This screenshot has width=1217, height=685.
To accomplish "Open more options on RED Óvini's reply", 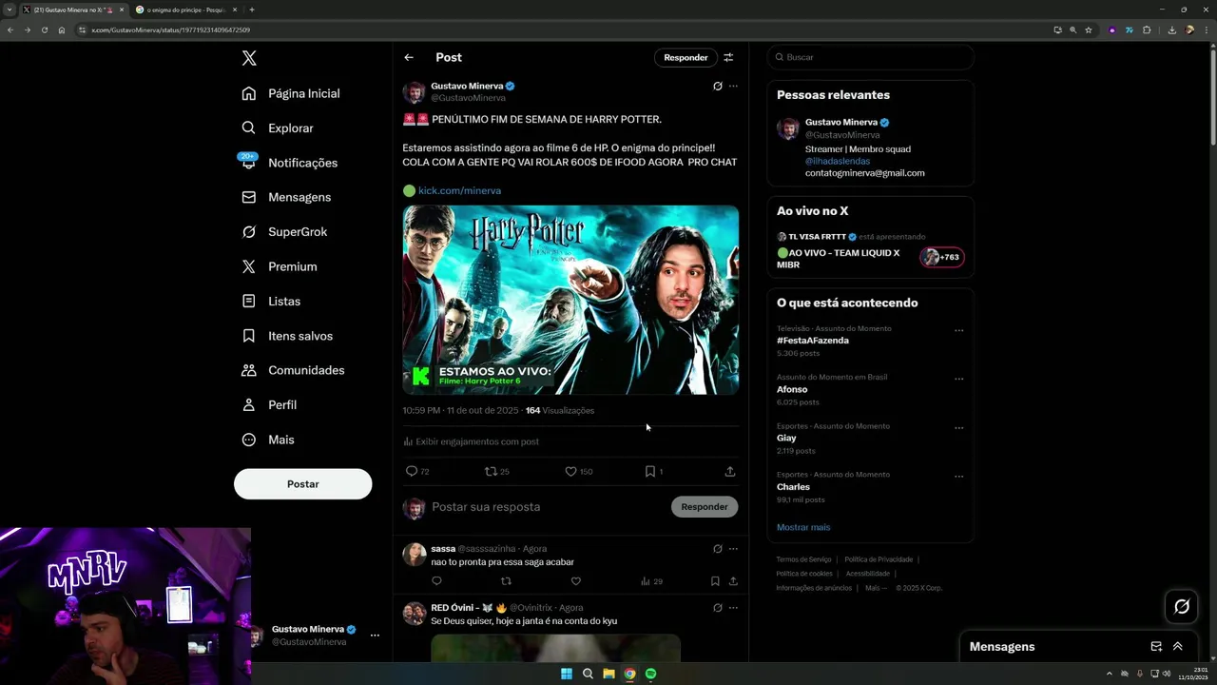I will (x=733, y=607).
